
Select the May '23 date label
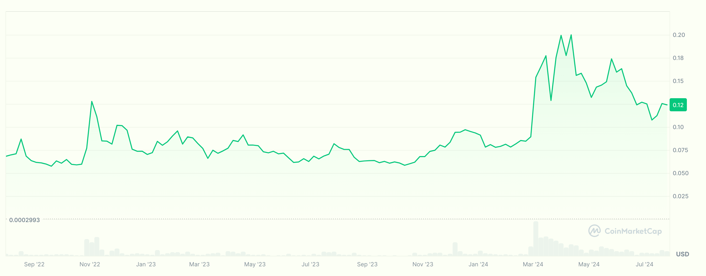click(255, 264)
